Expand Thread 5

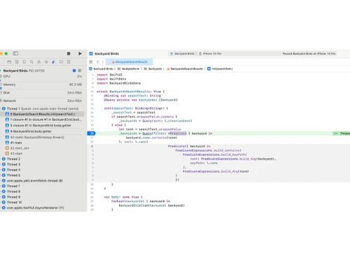(x=1, y=175)
